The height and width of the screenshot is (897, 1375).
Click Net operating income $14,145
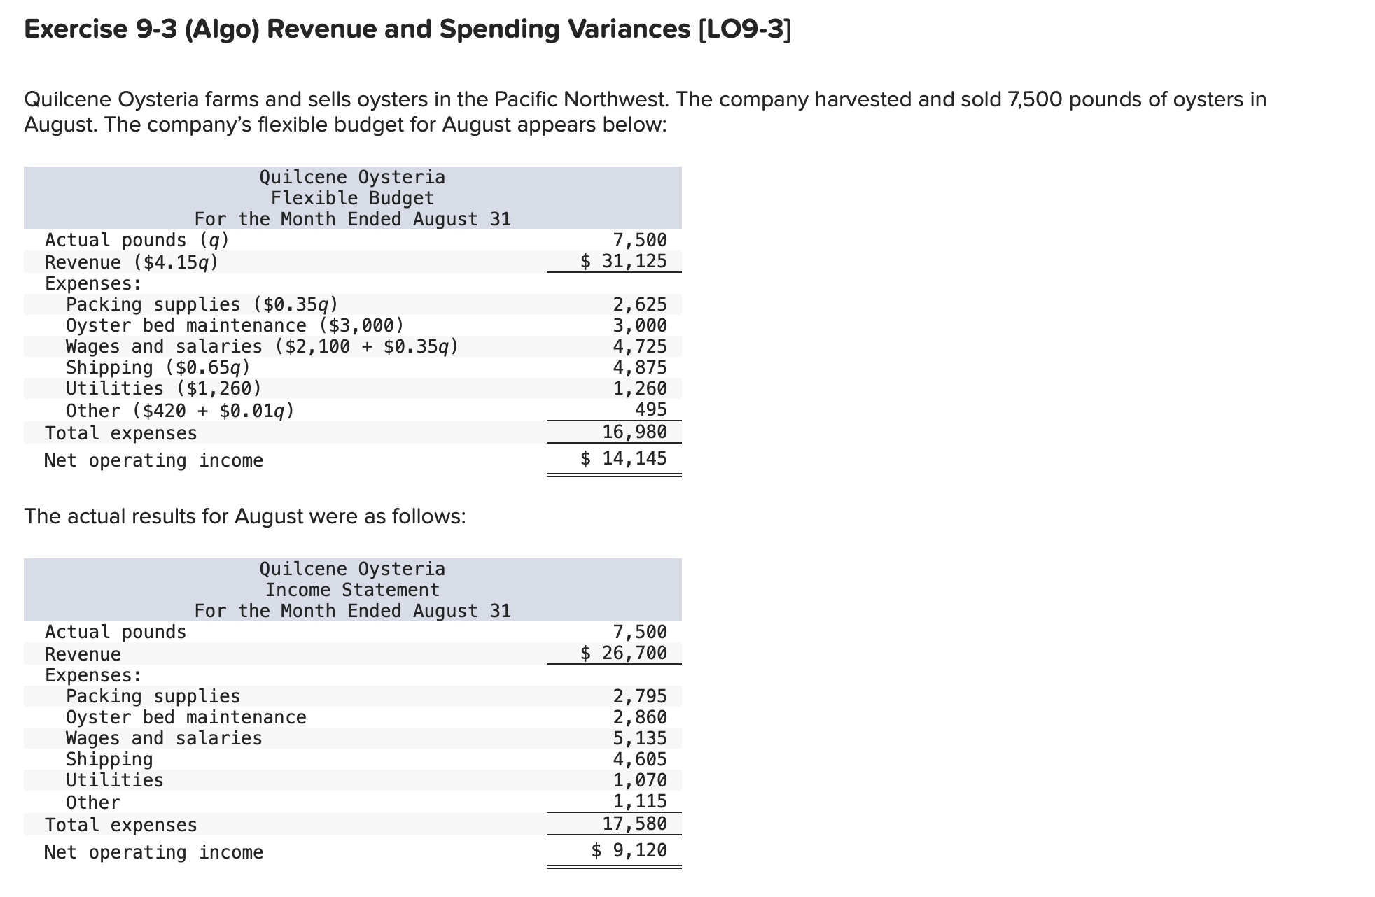click(x=623, y=459)
